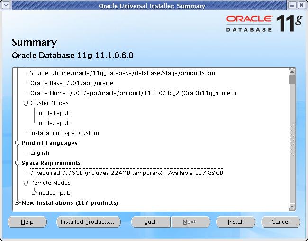Select node2-pub under Cluster Nodes

click(x=54, y=123)
